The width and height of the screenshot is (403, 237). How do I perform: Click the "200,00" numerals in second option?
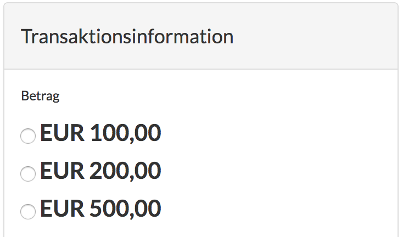coord(125,172)
